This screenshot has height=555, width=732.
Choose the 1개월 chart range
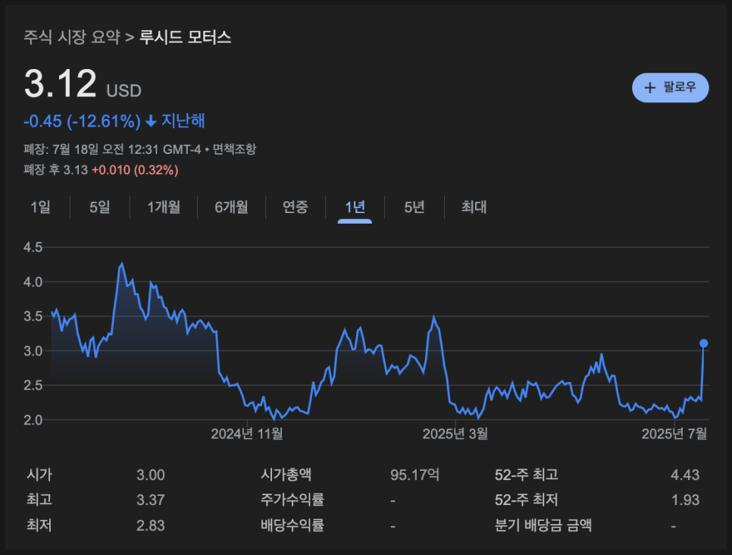click(164, 206)
